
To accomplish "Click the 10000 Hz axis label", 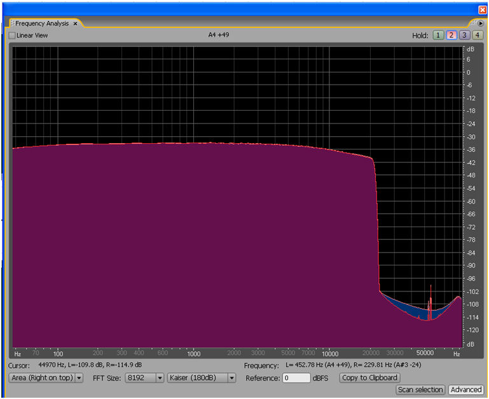I will click(x=330, y=354).
